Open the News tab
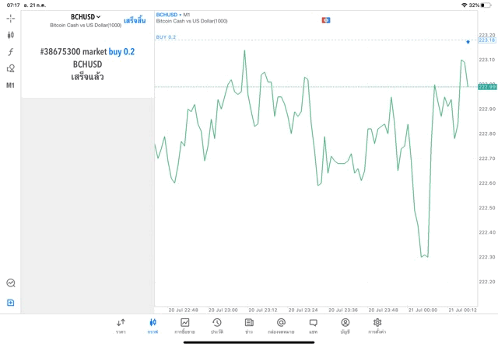This screenshot has width=498, height=347. tap(249, 325)
